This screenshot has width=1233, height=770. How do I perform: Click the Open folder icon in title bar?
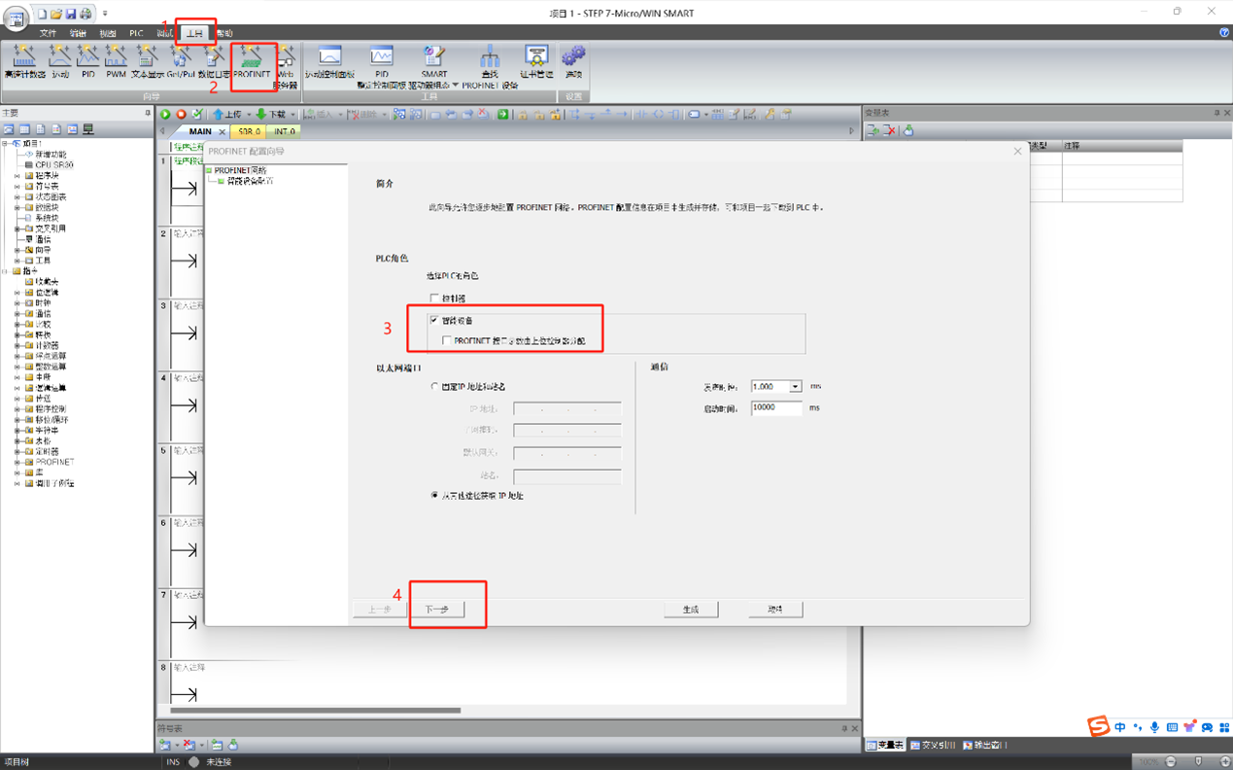click(x=56, y=14)
